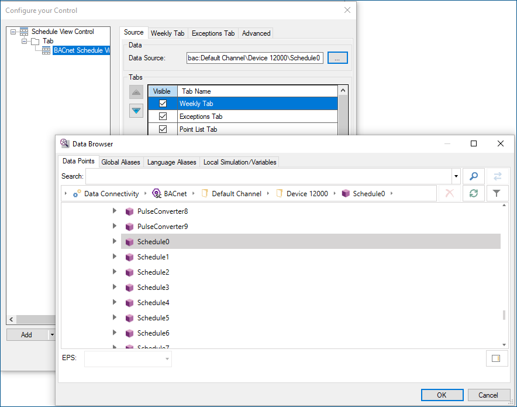517x407 pixels.
Task: Click the Schedule2 cube icon
Action: [130, 272]
